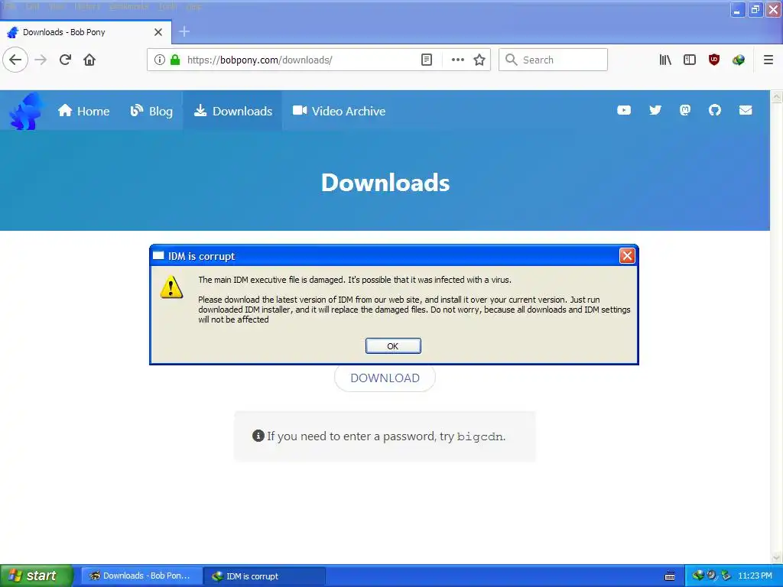Click the Bob Pony site logo

[x=26, y=111]
